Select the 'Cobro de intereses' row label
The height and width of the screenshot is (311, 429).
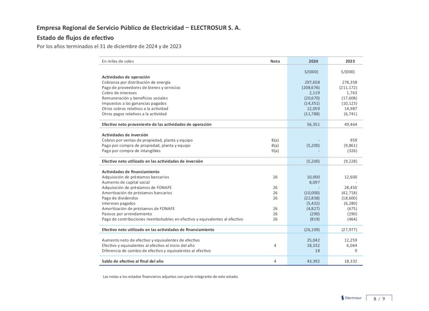coord(119,93)
